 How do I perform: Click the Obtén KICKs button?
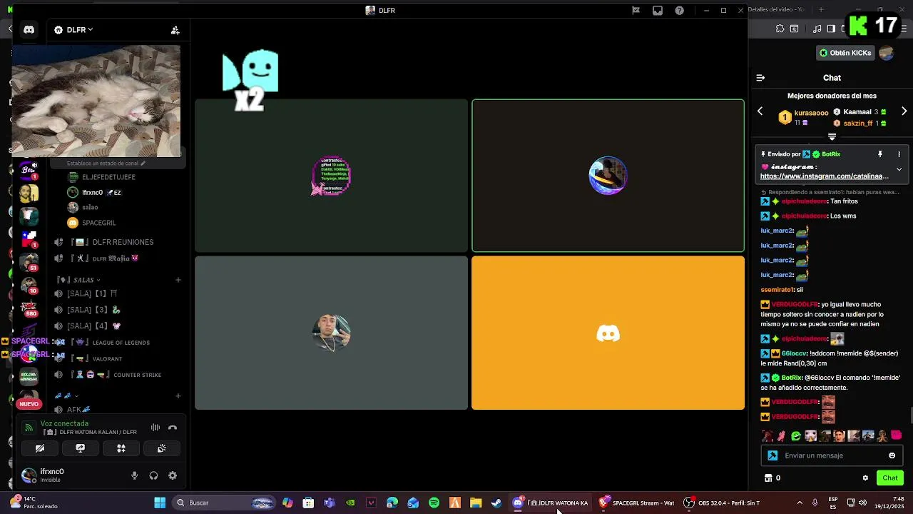pyautogui.click(x=845, y=53)
